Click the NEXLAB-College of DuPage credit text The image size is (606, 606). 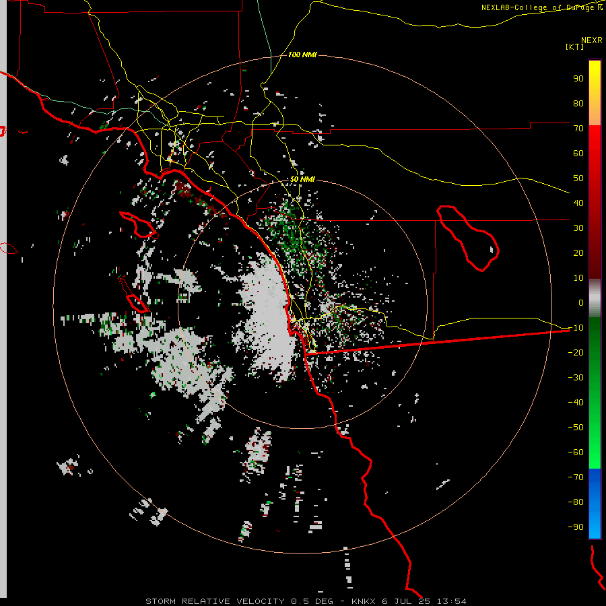pyautogui.click(x=541, y=7)
